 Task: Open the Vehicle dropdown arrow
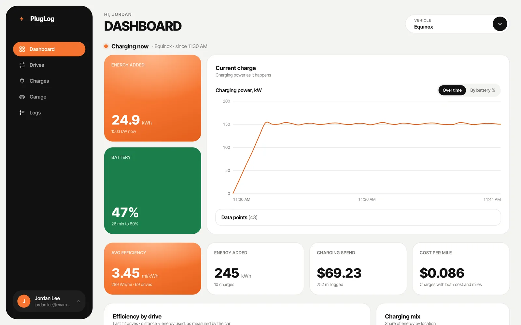click(x=500, y=24)
